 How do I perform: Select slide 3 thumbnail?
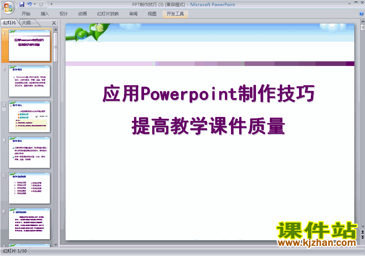coord(29,117)
